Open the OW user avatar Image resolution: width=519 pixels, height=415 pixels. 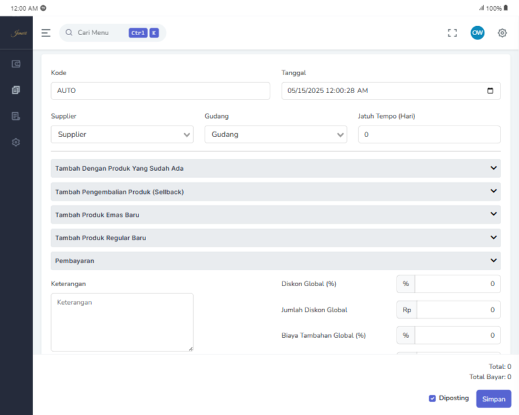click(478, 33)
